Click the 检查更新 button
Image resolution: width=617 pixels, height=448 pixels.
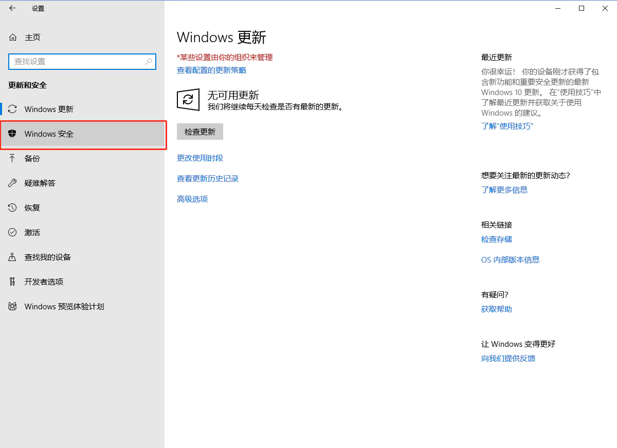tap(200, 132)
